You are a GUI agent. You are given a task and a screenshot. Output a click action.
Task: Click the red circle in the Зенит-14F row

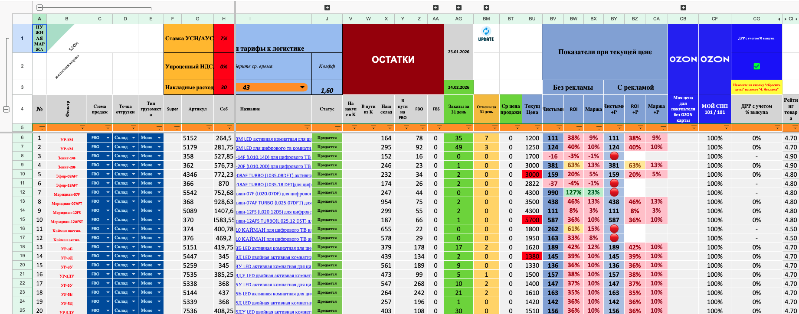[614, 156]
